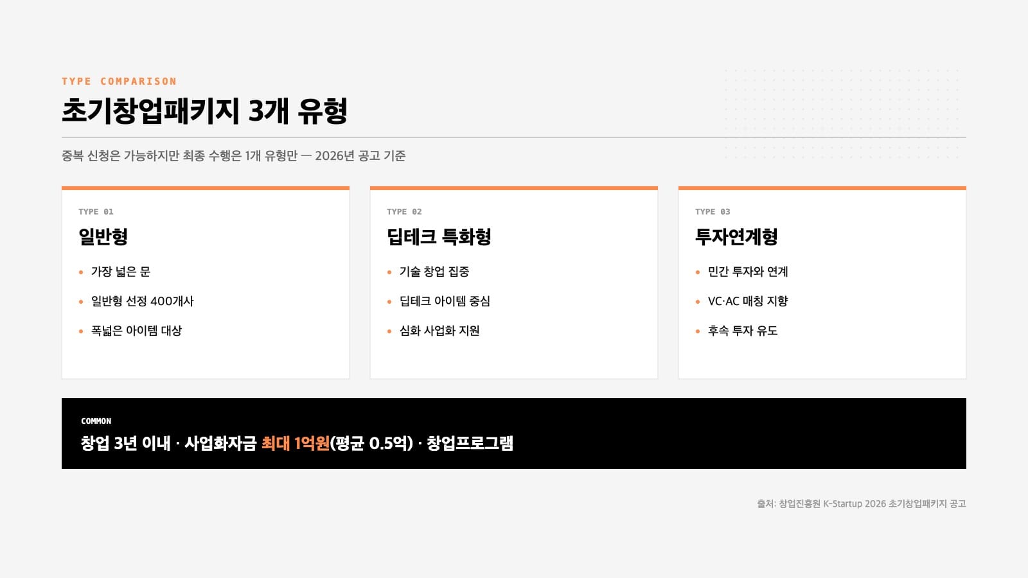1028x578 pixels.
Task: Click bullet text '딥테크 아이템 중심'
Action: (445, 301)
